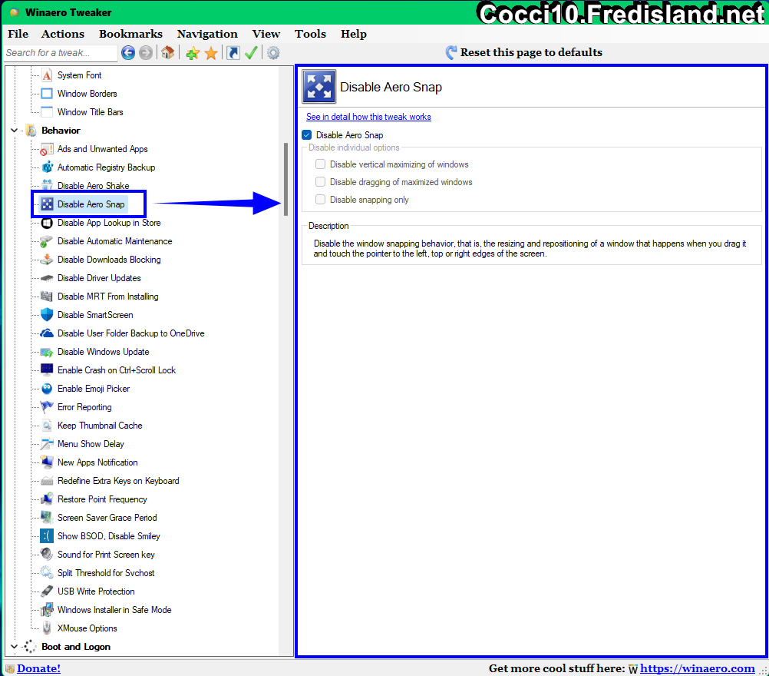The image size is (769, 676).
Task: Click the Back navigation arrow icon
Action: coord(128,52)
